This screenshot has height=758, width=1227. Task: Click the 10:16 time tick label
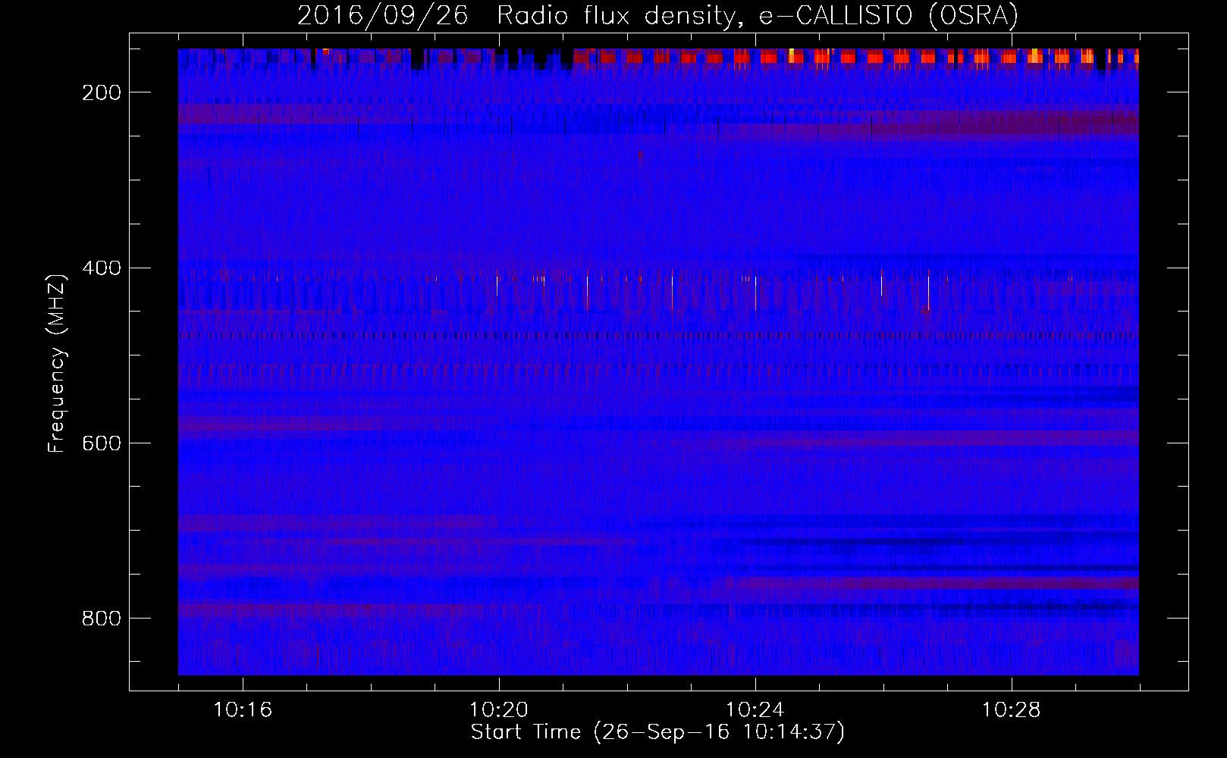[x=243, y=709]
